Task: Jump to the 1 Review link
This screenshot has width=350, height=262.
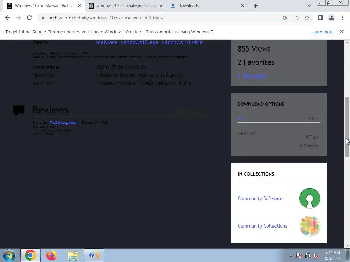Action: point(252,76)
